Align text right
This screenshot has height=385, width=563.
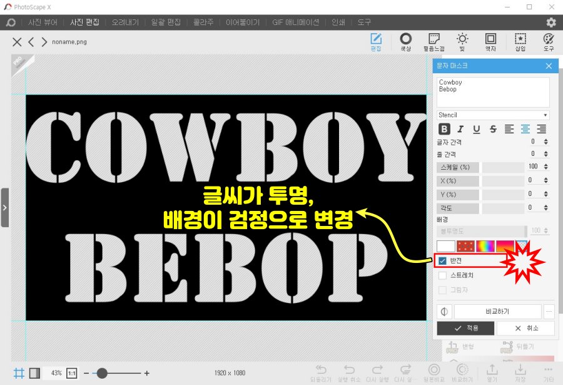click(x=542, y=129)
